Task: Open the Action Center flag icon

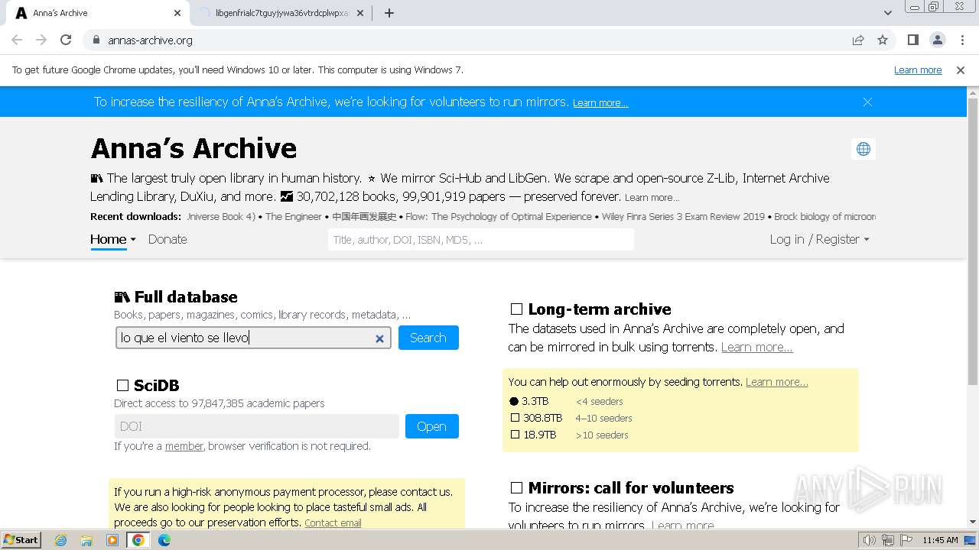Action: [x=906, y=540]
